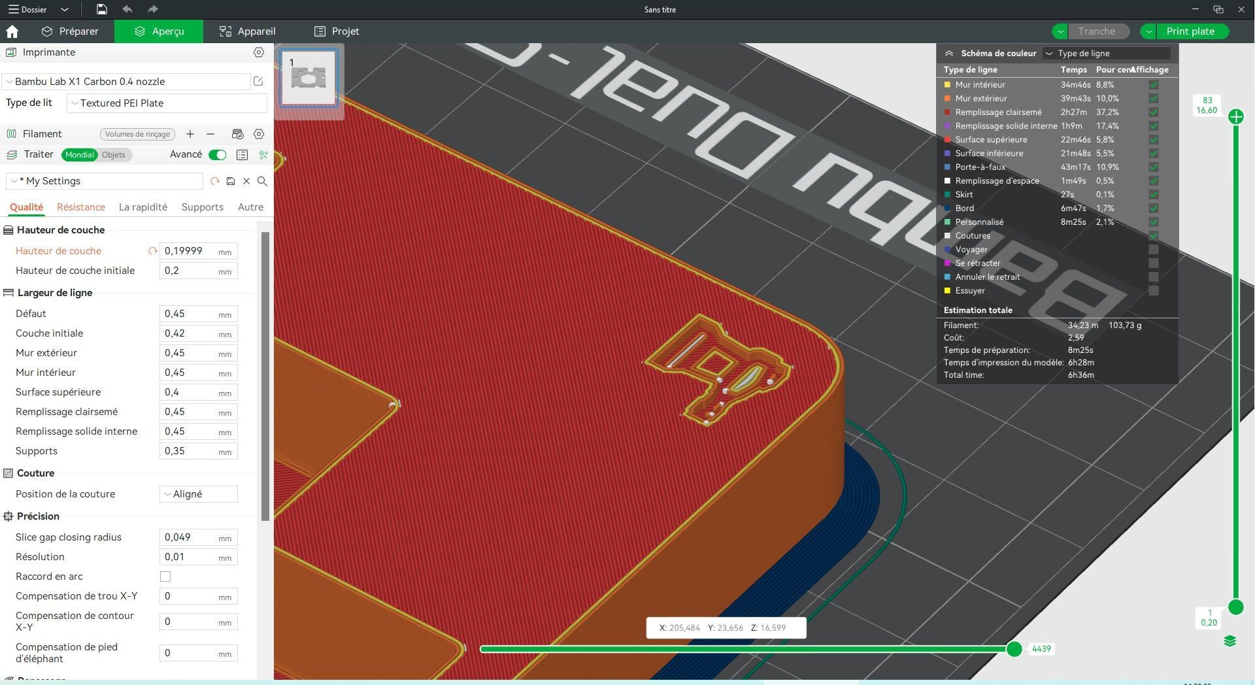Click the Print plate button
The width and height of the screenshot is (1255, 685).
tap(1192, 31)
